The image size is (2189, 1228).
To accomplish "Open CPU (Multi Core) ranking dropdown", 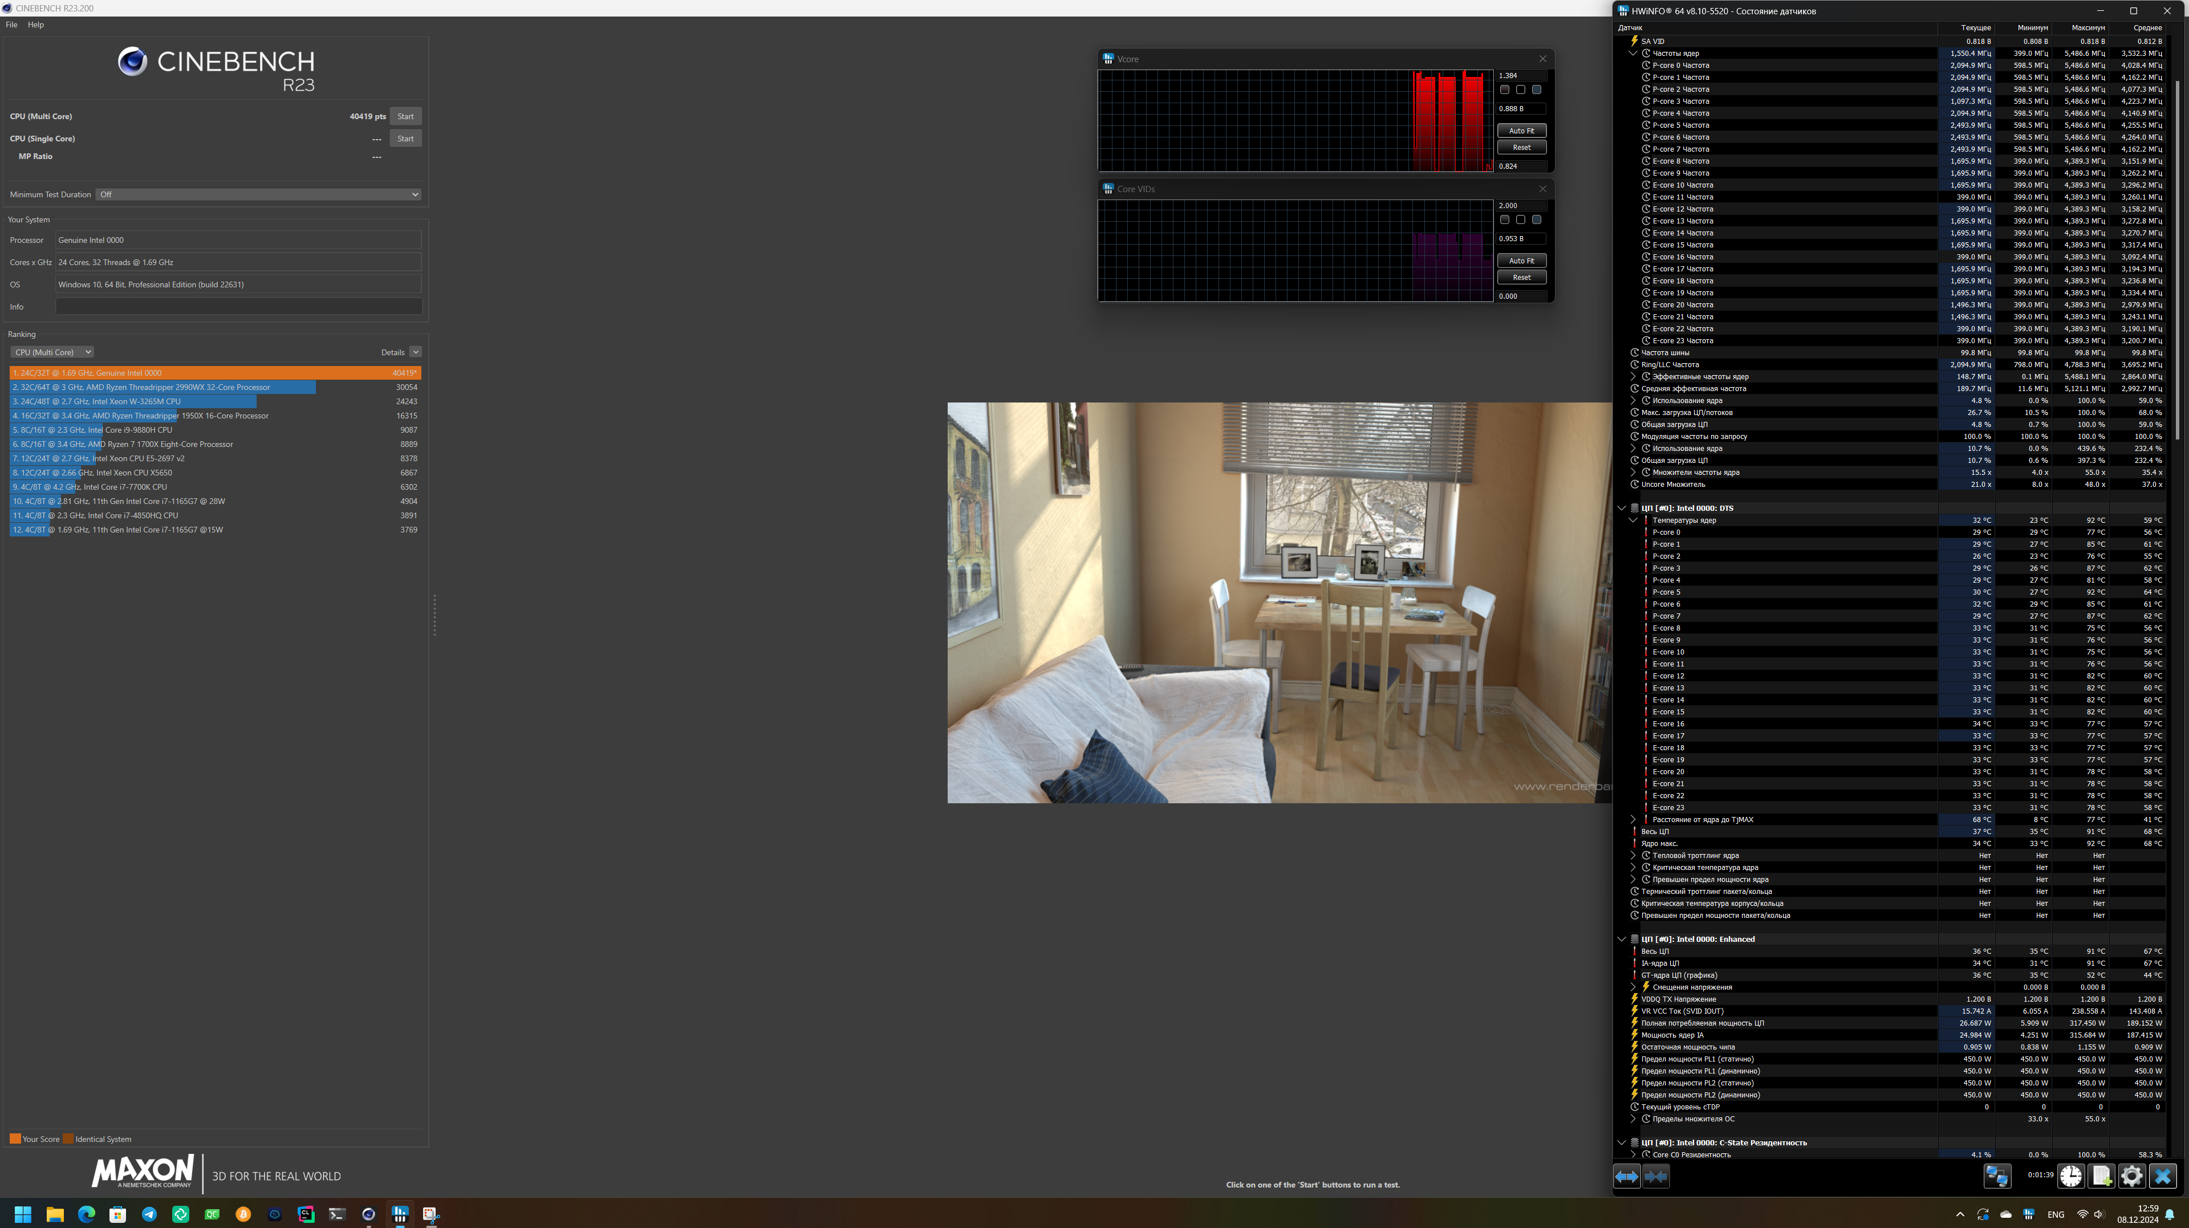I will (x=52, y=352).
